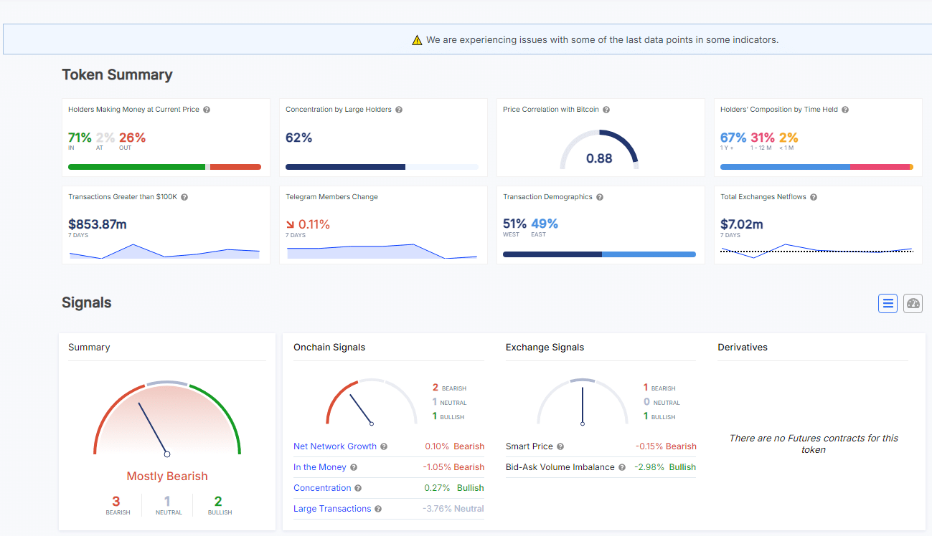This screenshot has width=932, height=536.
Task: Click help icon for Total Exchanges Netflows
Action: [x=814, y=197]
